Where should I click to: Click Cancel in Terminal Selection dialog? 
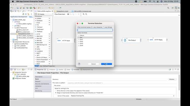(x=94, y=64)
